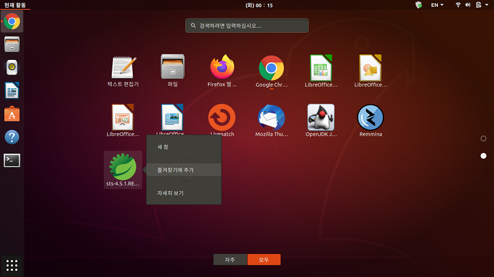
Task: Switch to the 모두 all apps view
Action: click(x=264, y=260)
